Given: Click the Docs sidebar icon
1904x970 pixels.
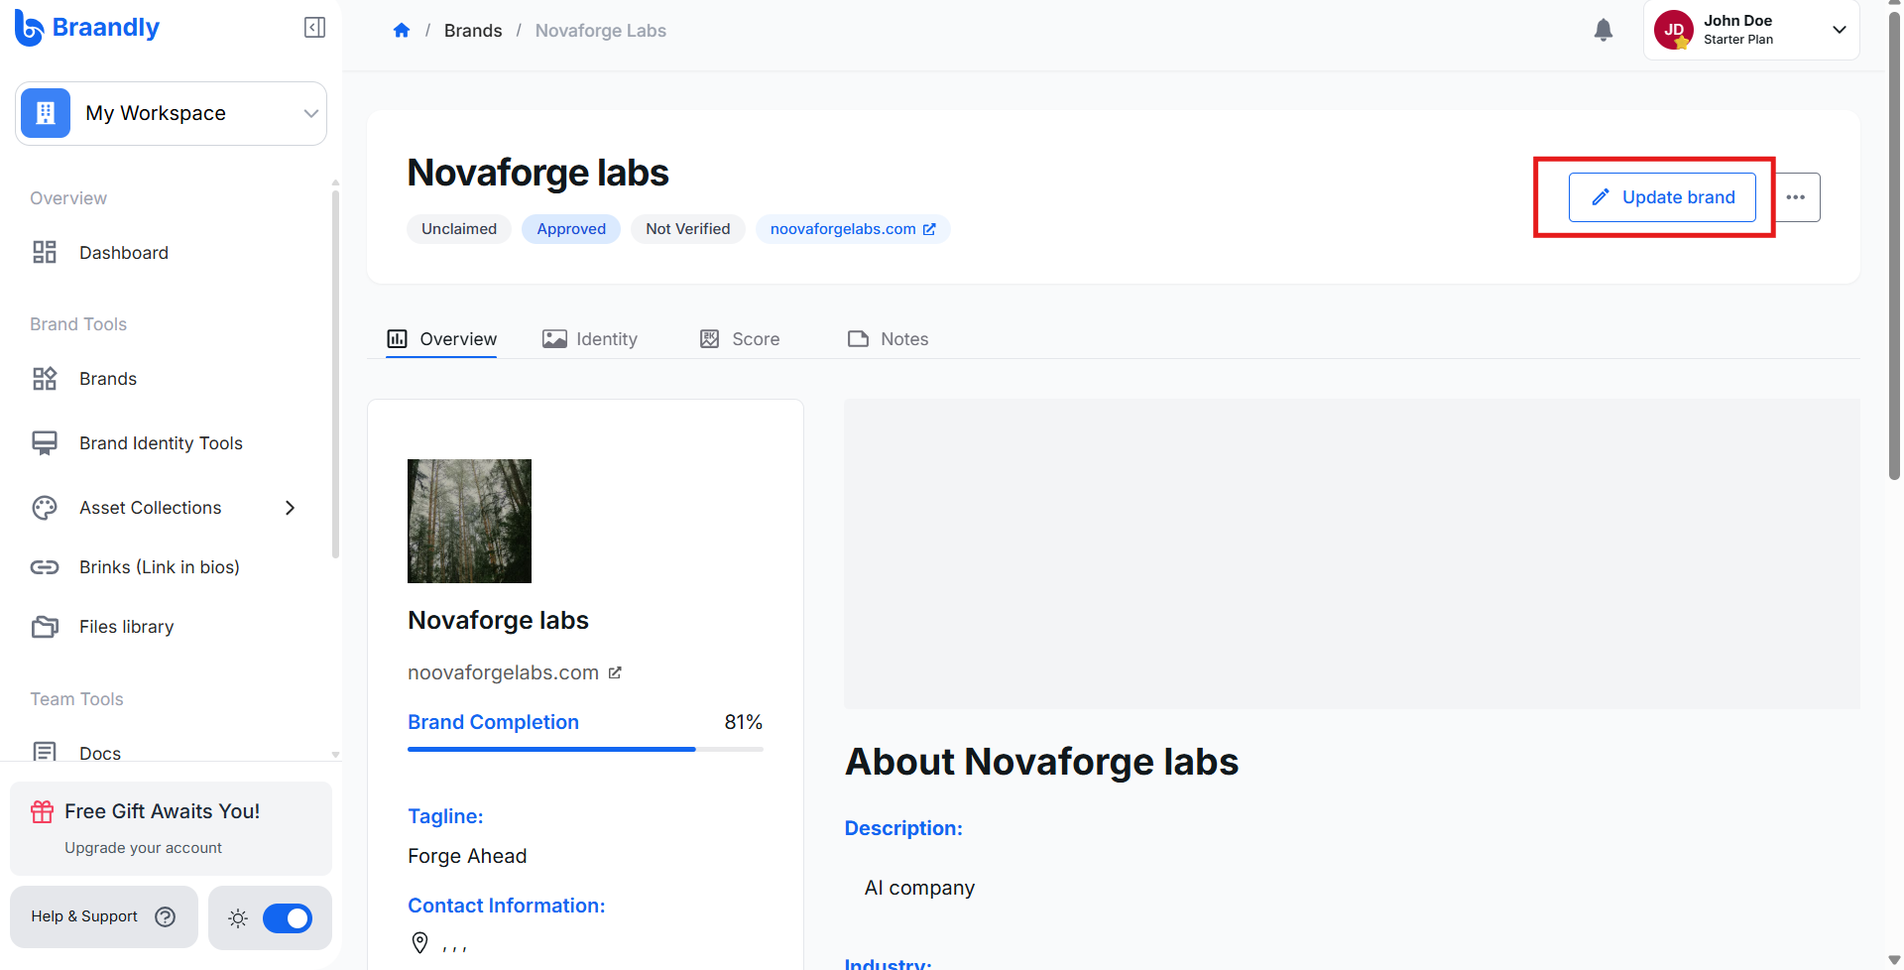Looking at the screenshot, I should 45,752.
